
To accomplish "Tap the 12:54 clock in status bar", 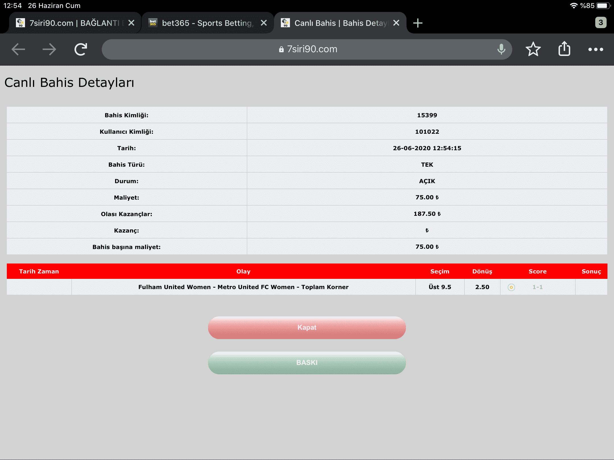I will pyautogui.click(x=13, y=6).
